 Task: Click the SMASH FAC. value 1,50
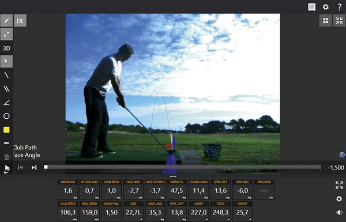(111, 213)
